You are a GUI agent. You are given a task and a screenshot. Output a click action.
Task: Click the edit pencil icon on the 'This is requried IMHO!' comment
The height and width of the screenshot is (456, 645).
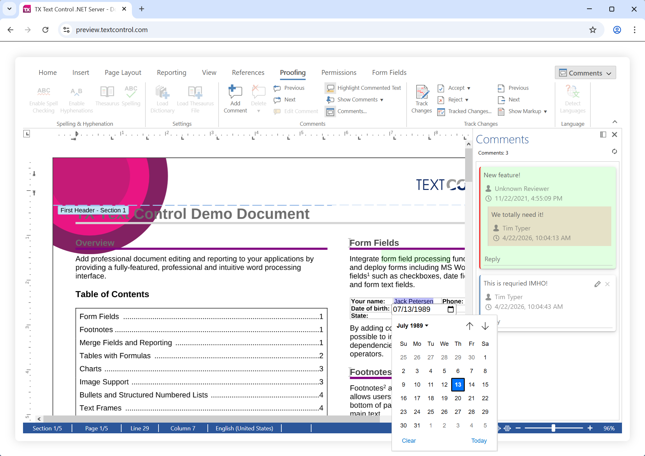(597, 284)
